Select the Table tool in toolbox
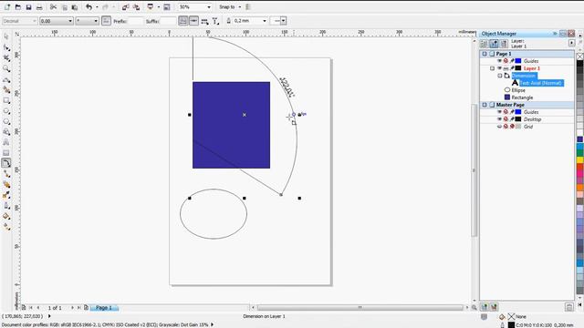The image size is (584, 328). (6, 153)
